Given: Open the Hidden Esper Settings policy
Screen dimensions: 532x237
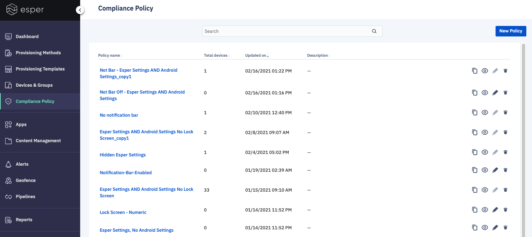Looking at the screenshot, I should [x=123, y=155].
